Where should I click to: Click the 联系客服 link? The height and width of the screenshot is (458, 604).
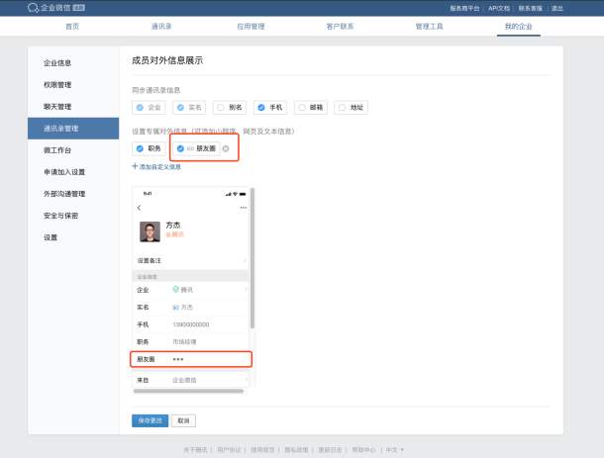pos(531,8)
